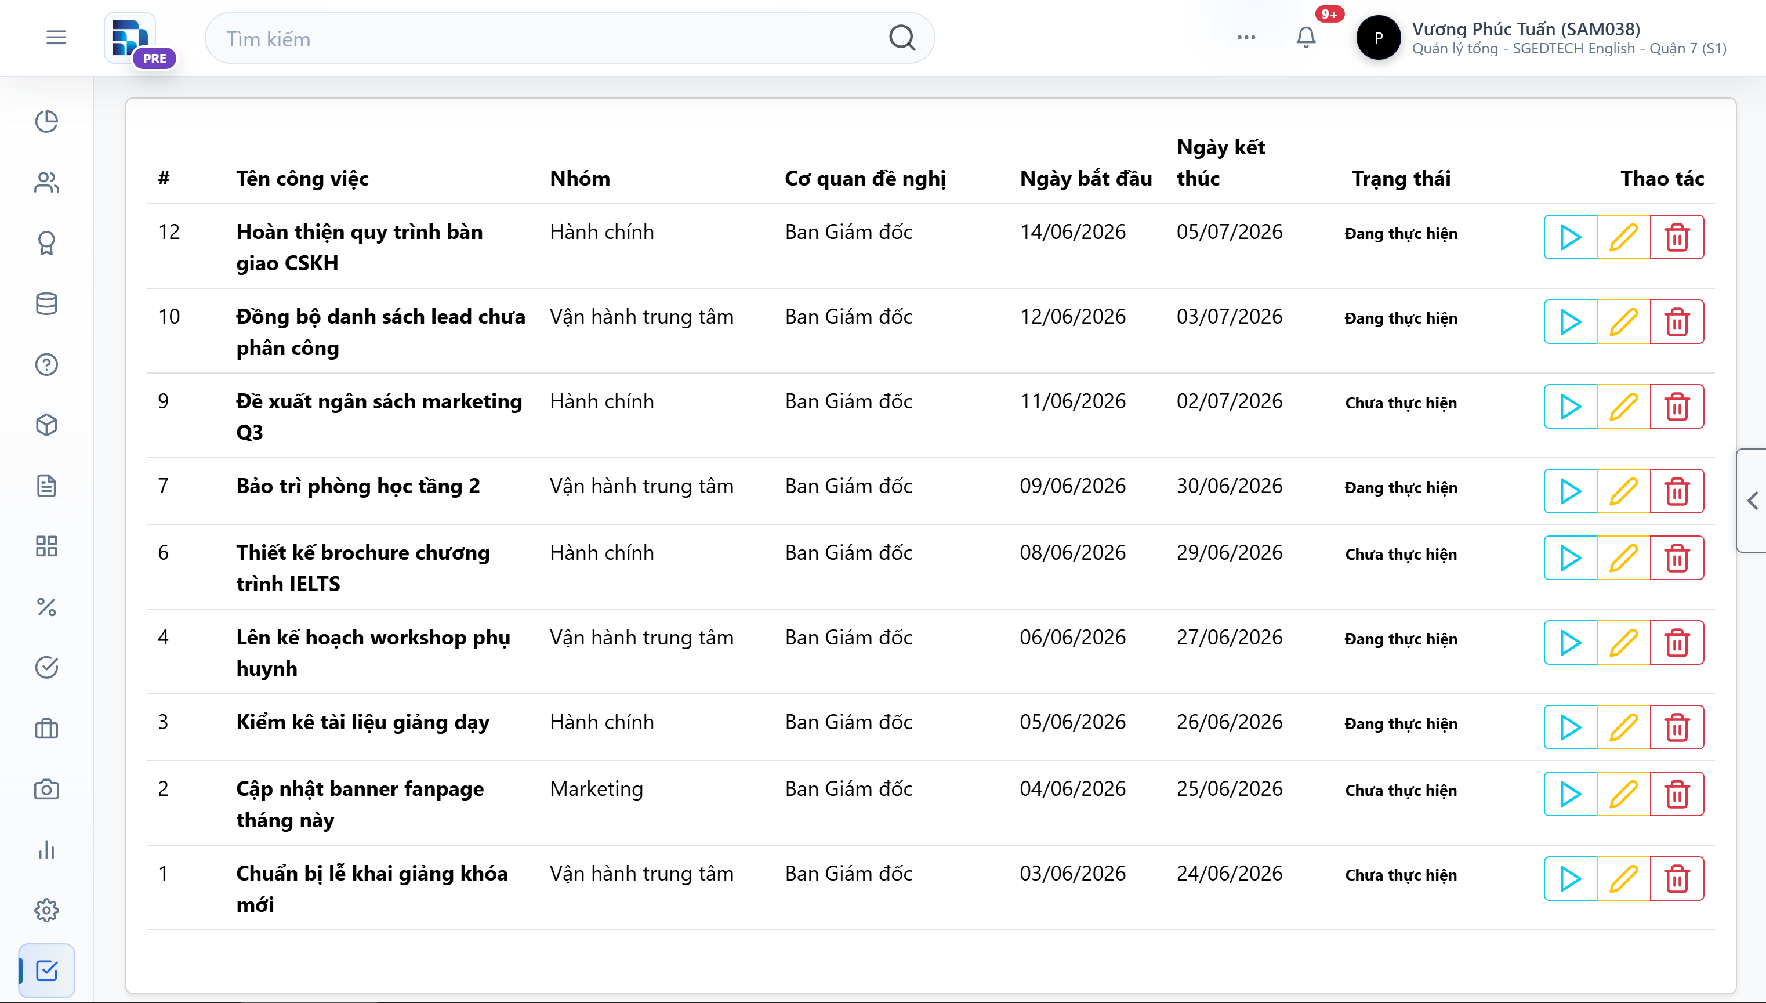This screenshot has width=1766, height=1003.
Task: Click the search magnifier icon
Action: (902, 38)
